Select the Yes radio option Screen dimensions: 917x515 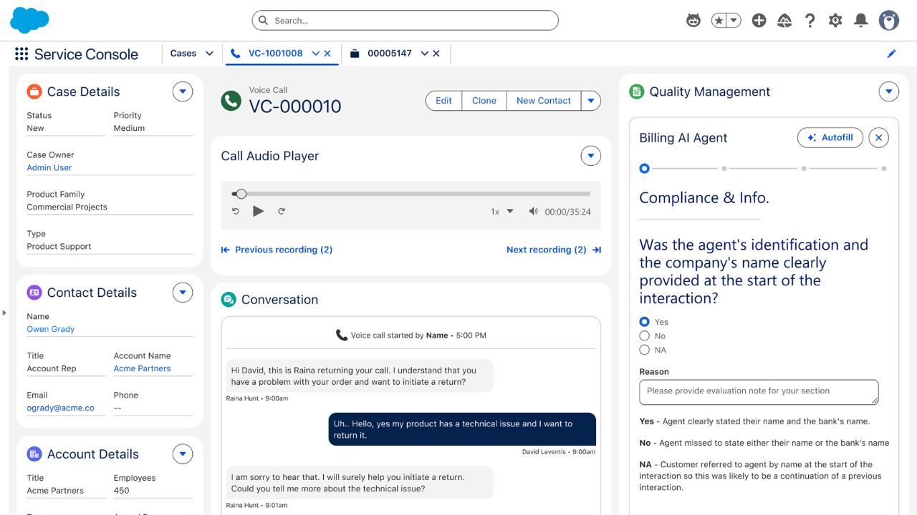644,322
